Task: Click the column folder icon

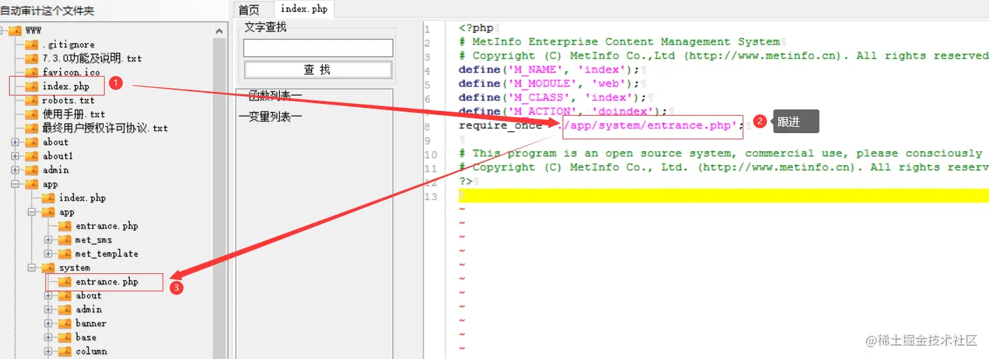Action: click(x=64, y=351)
